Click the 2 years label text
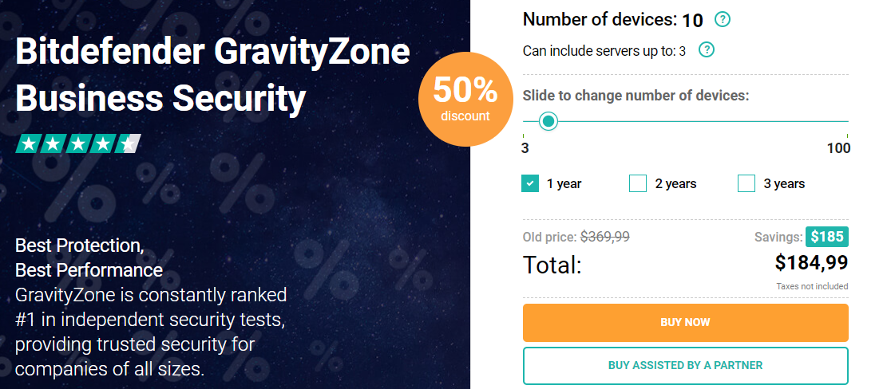This screenshot has height=389, width=887. (x=676, y=184)
